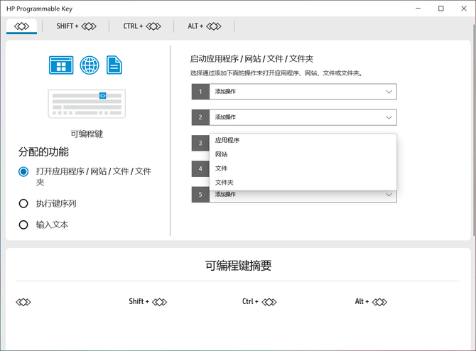The width and height of the screenshot is (476, 351).
Task: Click the 分配的功能 heading
Action: click(x=43, y=152)
